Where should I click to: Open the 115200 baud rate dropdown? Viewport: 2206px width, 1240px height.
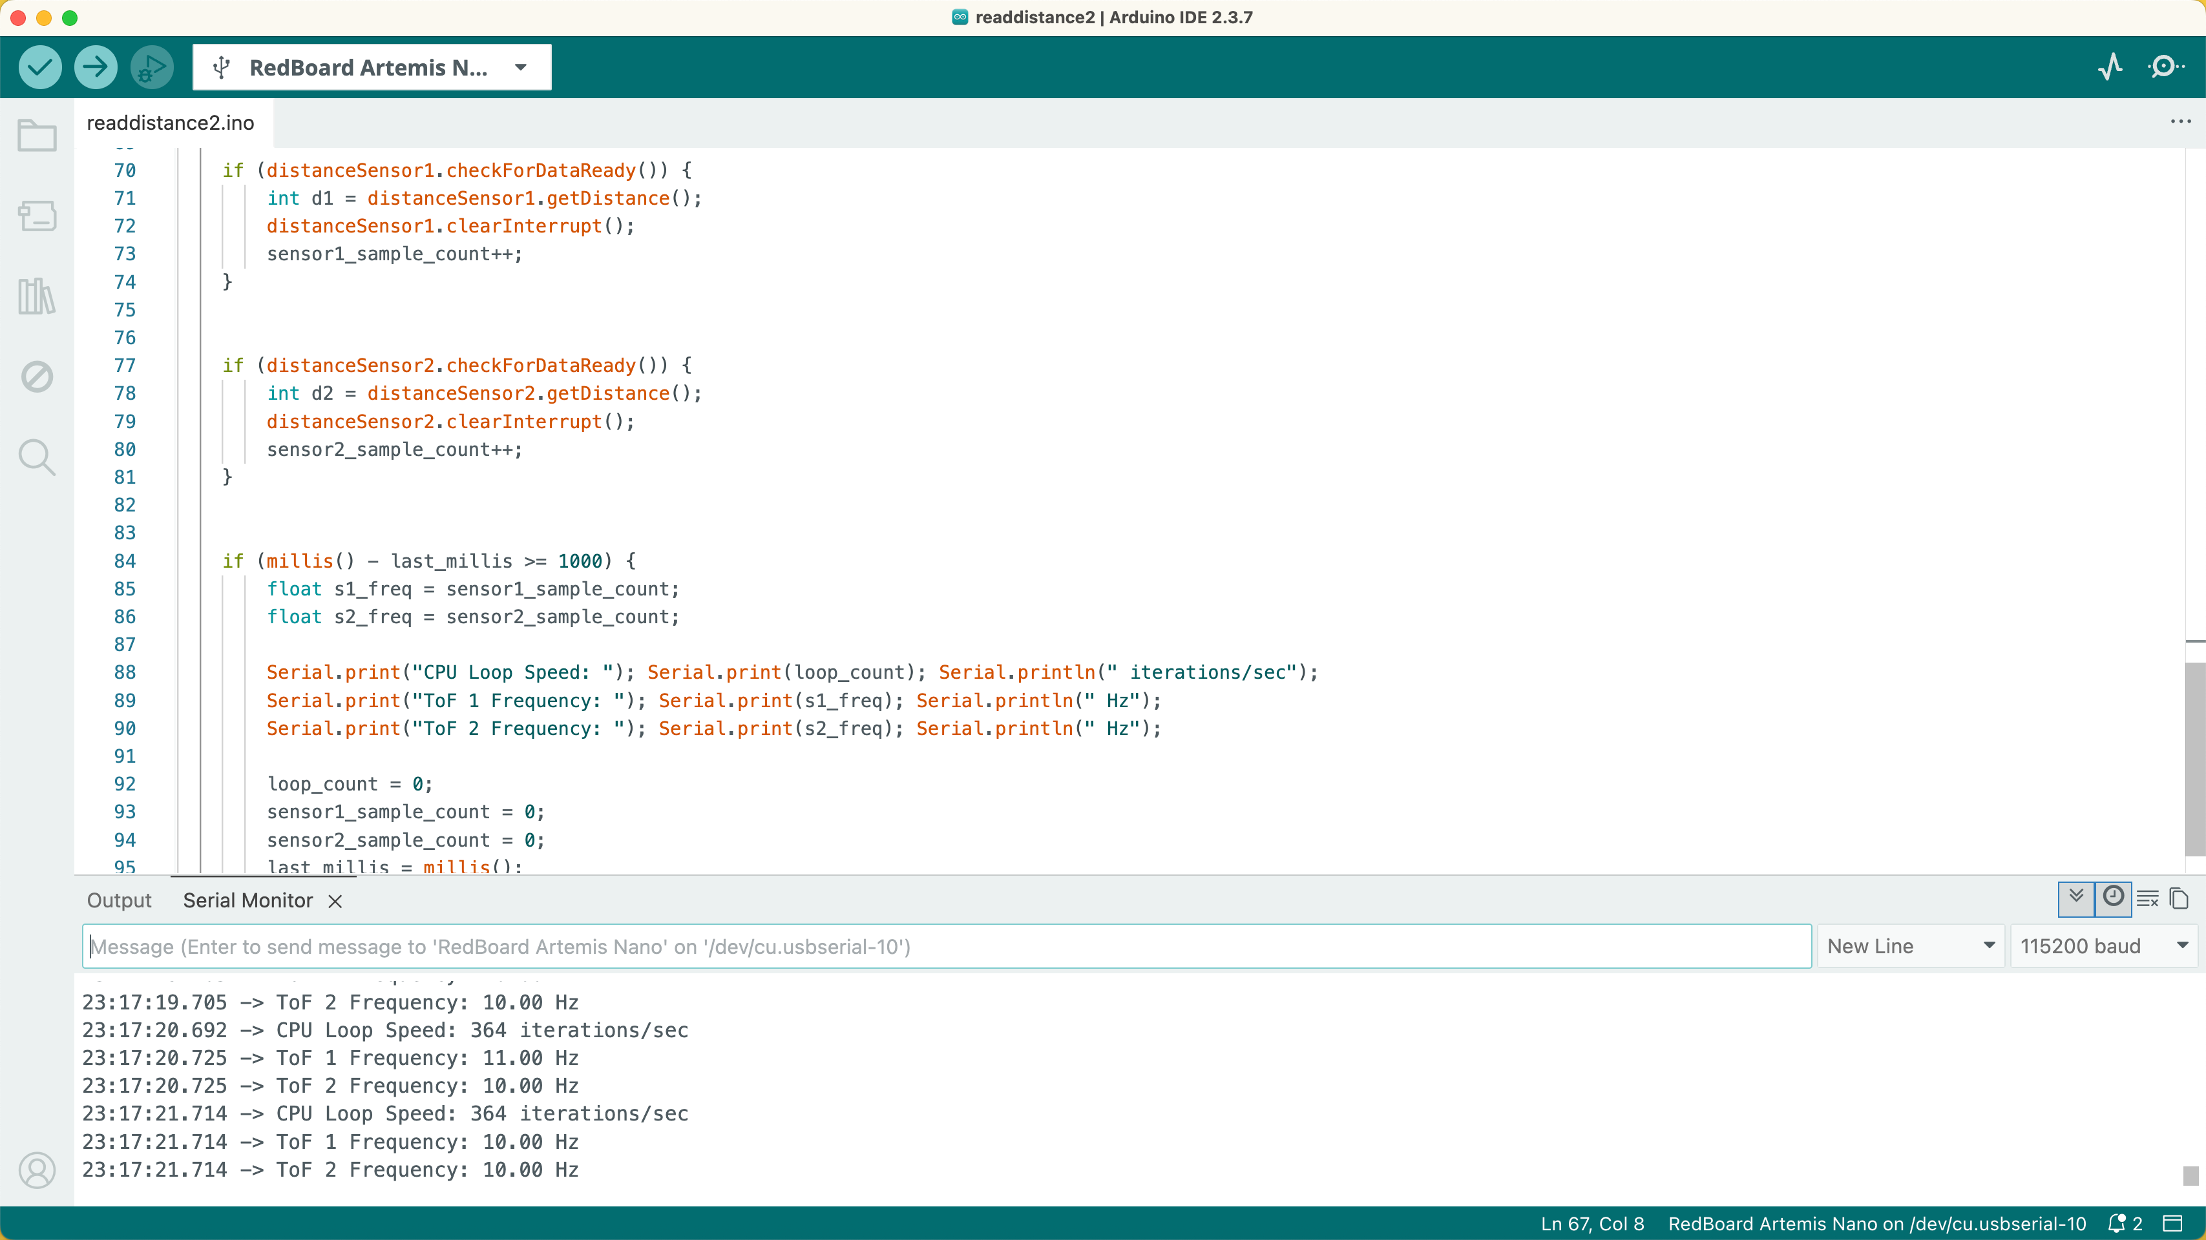[x=2103, y=945]
